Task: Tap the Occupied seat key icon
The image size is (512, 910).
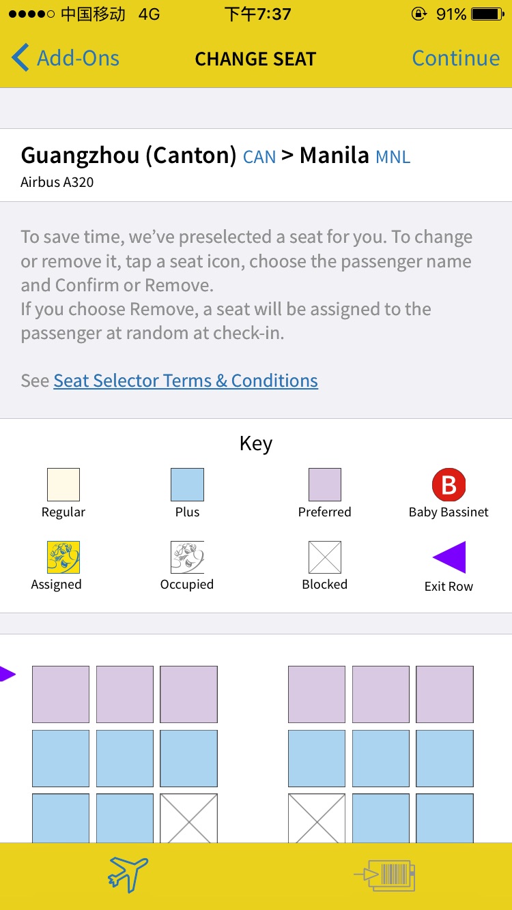Action: point(187,557)
